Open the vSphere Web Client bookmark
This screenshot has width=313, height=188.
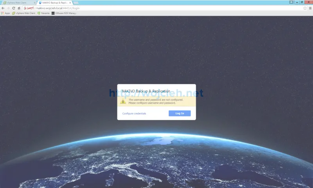24,13
